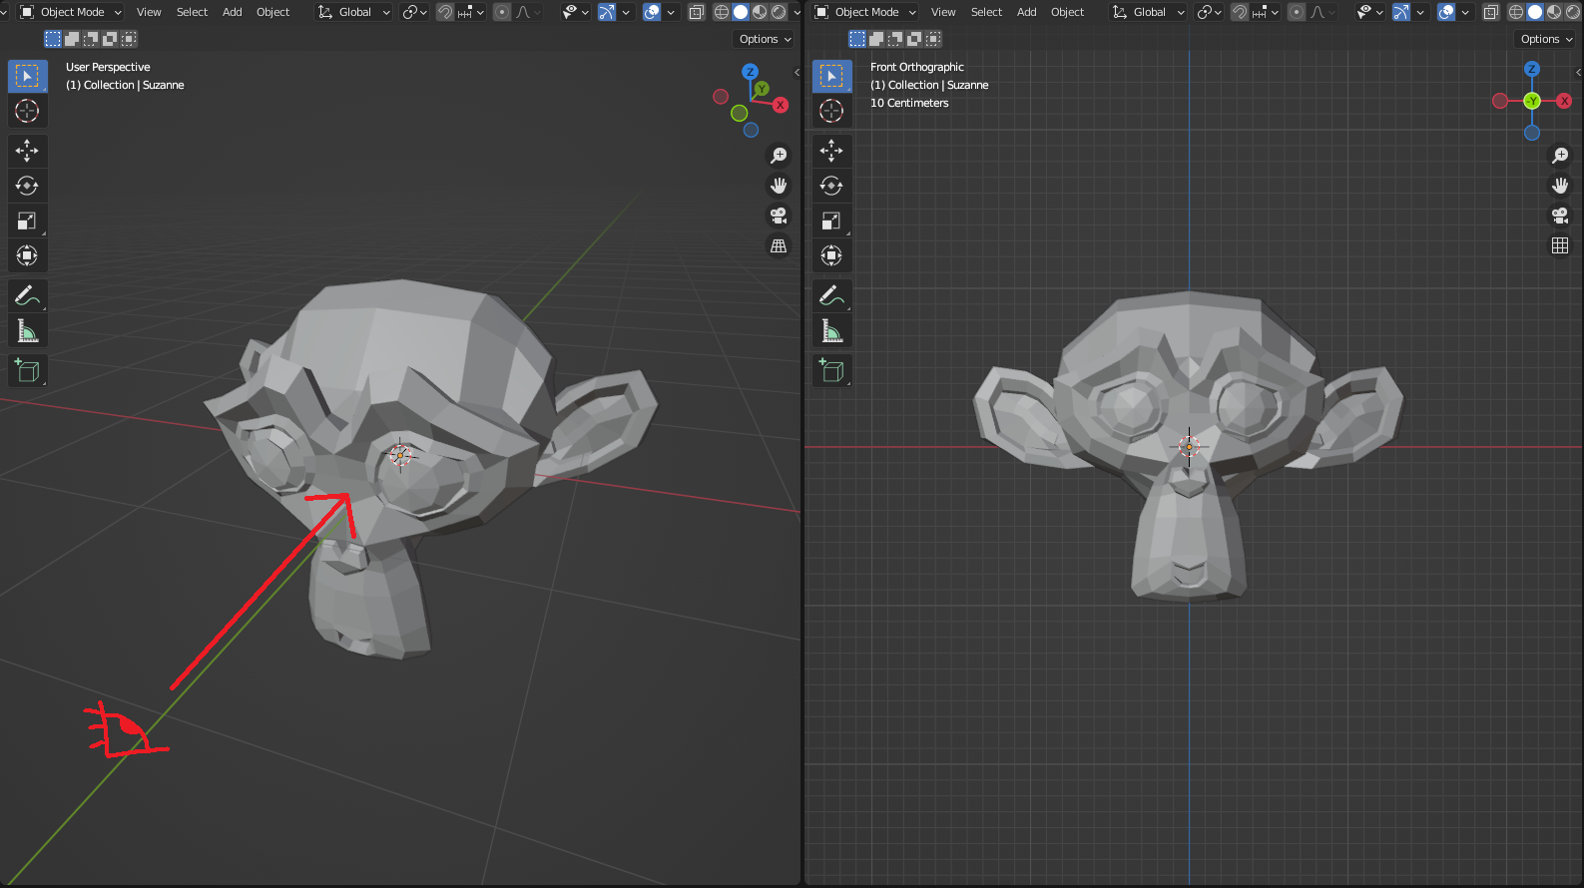Toggle X-Ray in right viewport header
This screenshot has width=1584, height=888.
[1491, 12]
